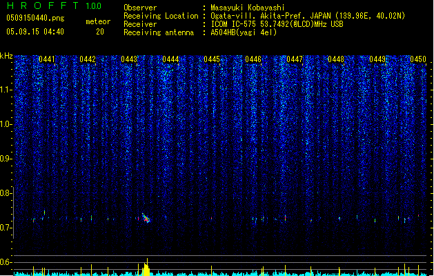The image size is (434, 276).
Task: Click the 0446 time marker
Action: point(253,59)
